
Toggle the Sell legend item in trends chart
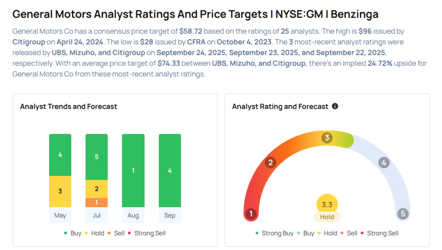[115, 233]
